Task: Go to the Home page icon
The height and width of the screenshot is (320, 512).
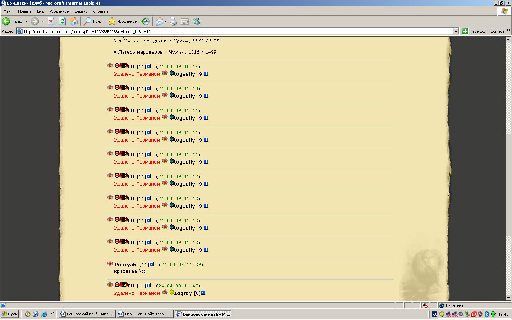Action: 74,21
